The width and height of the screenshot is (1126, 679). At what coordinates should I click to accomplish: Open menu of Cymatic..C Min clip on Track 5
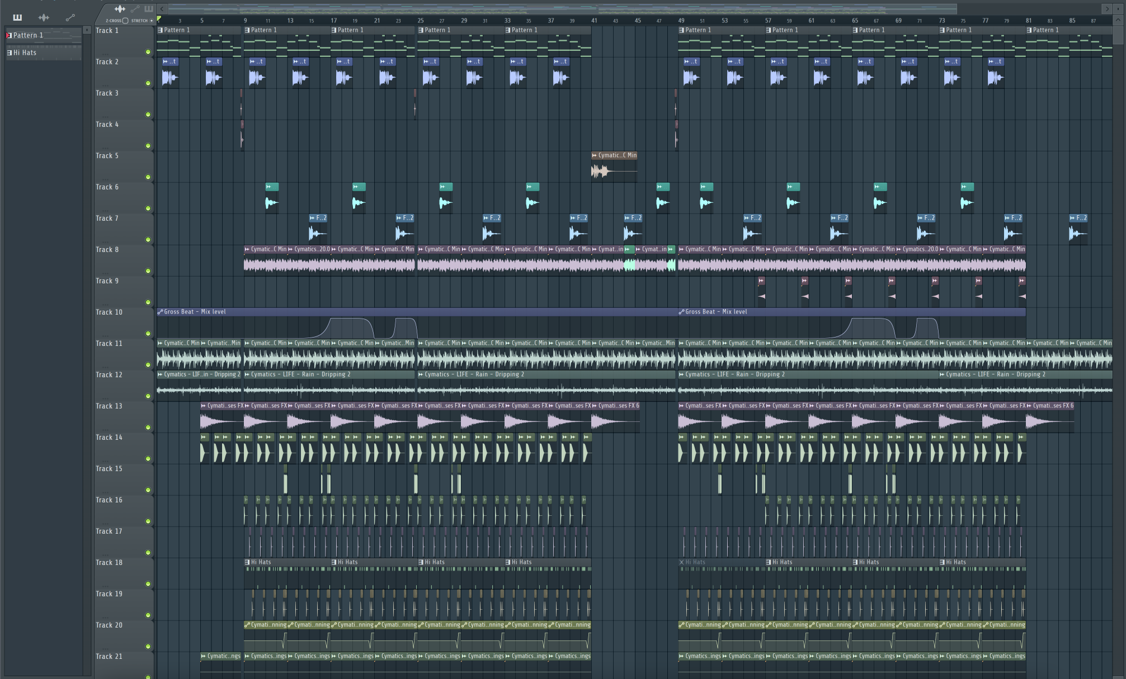pos(595,155)
